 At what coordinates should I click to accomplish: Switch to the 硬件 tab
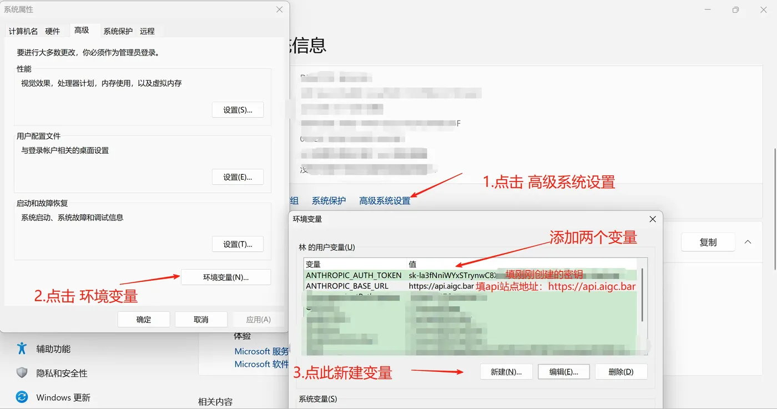pyautogui.click(x=52, y=31)
